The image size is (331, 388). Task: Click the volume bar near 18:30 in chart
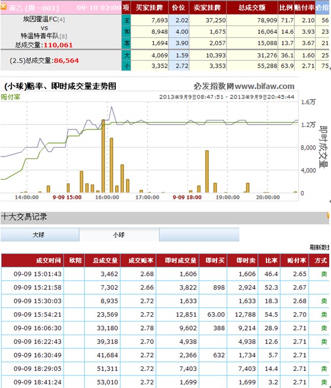click(x=207, y=171)
